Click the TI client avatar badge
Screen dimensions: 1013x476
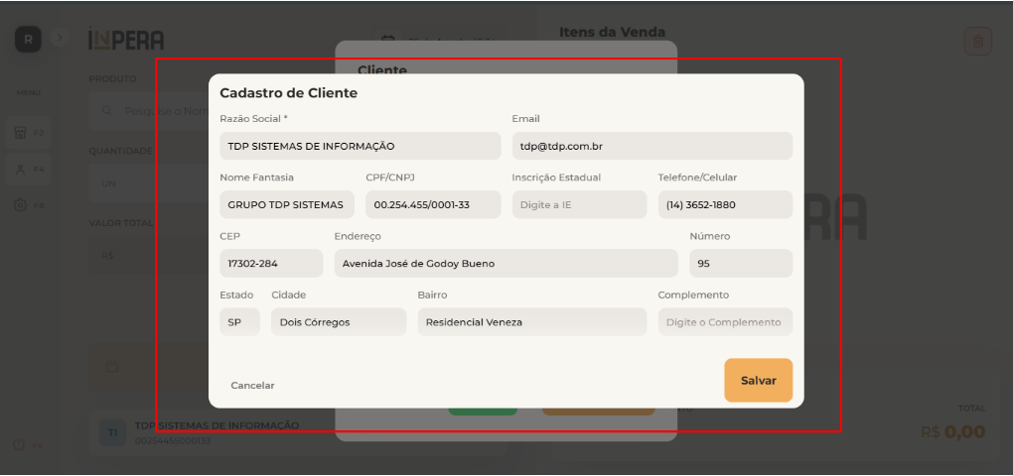[113, 432]
